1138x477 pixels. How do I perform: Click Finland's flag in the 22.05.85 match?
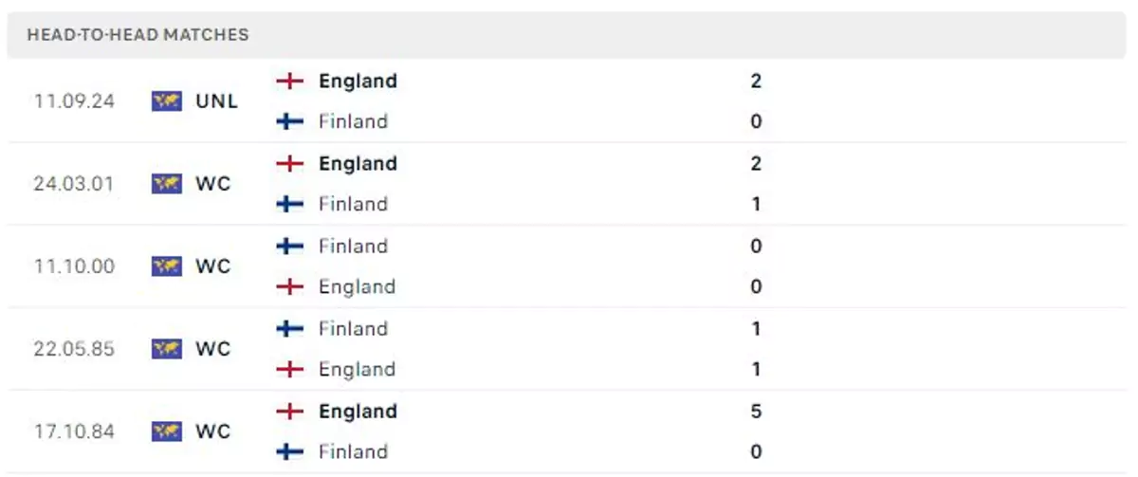tap(289, 329)
